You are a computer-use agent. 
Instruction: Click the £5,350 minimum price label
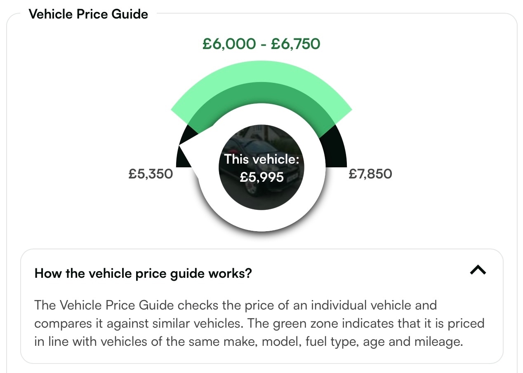[151, 174]
